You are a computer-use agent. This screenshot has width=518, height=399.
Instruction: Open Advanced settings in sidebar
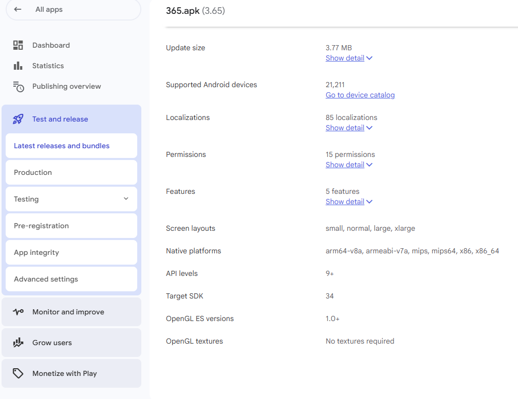[x=46, y=279]
